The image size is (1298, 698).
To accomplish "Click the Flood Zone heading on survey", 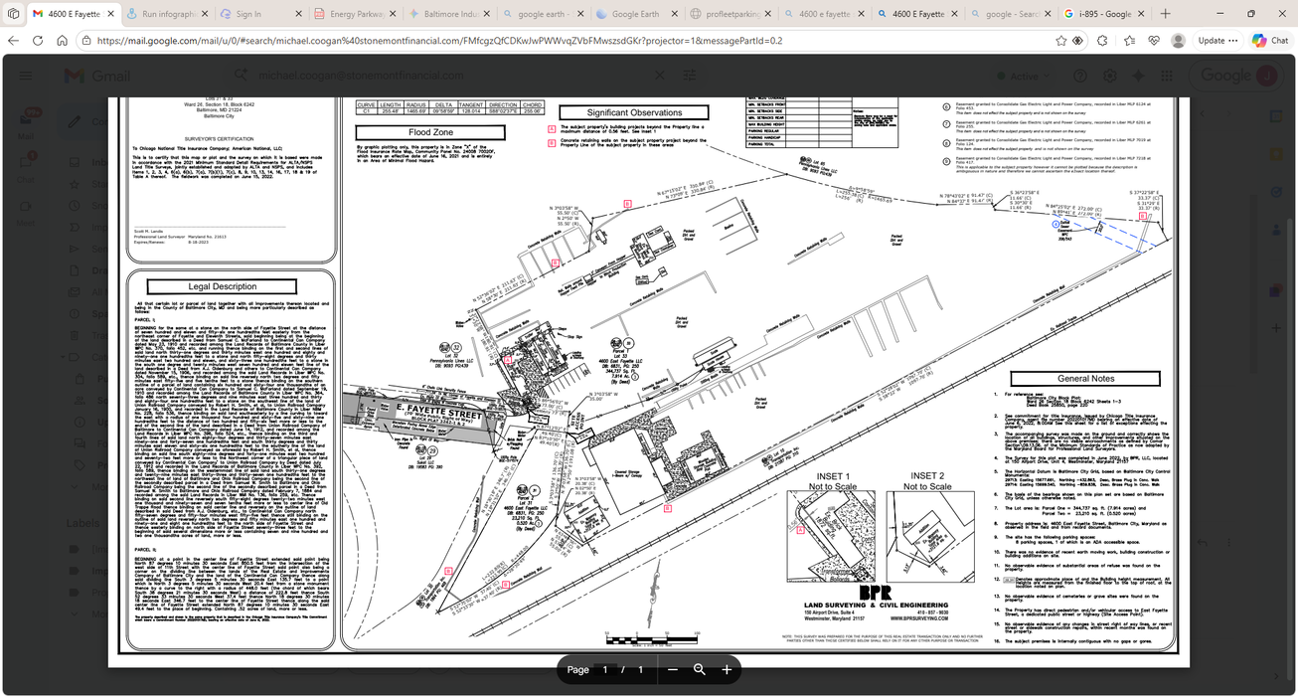I will [430, 132].
